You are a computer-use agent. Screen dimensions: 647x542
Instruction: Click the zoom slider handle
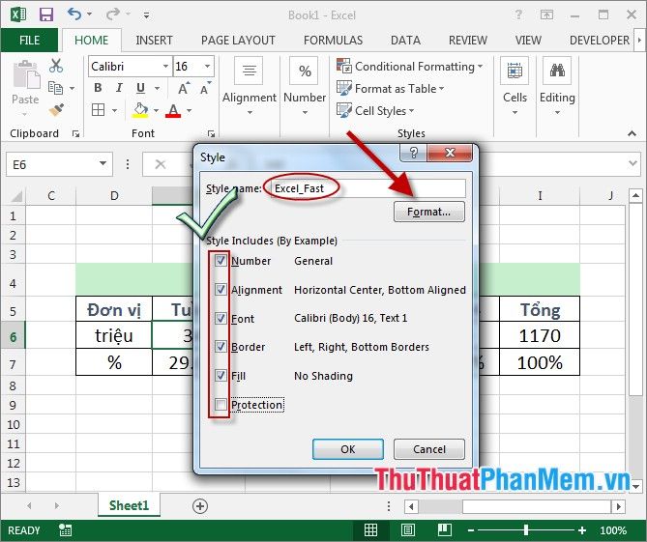tap(526, 530)
